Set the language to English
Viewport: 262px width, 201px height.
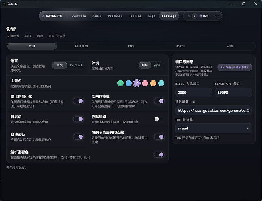pos(76,65)
